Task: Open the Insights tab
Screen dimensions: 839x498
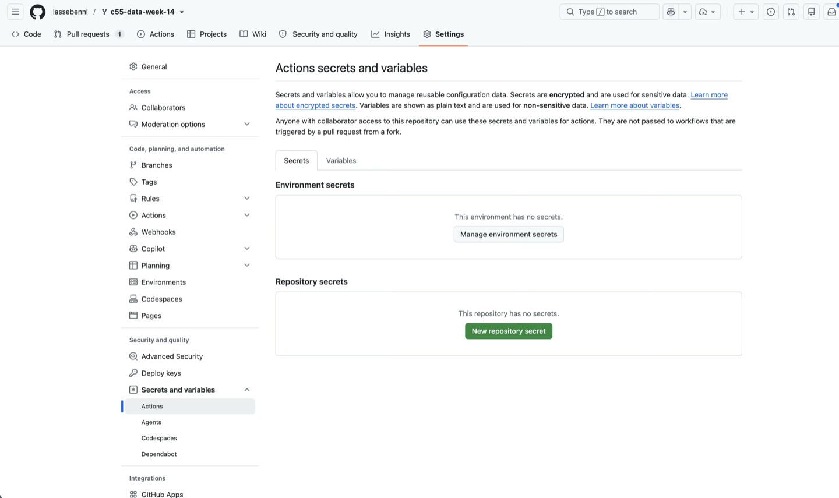Action: tap(390, 34)
